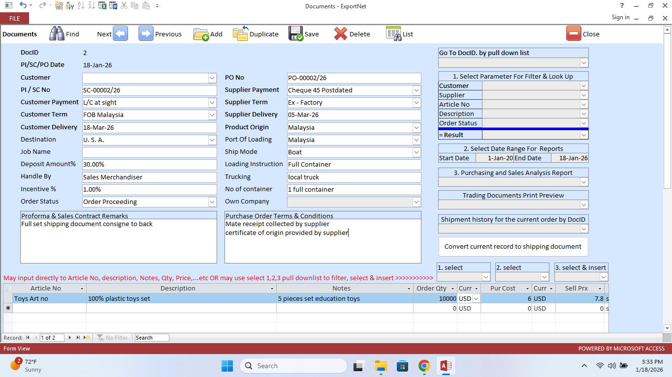Click Sign in at the top right

[x=620, y=17]
